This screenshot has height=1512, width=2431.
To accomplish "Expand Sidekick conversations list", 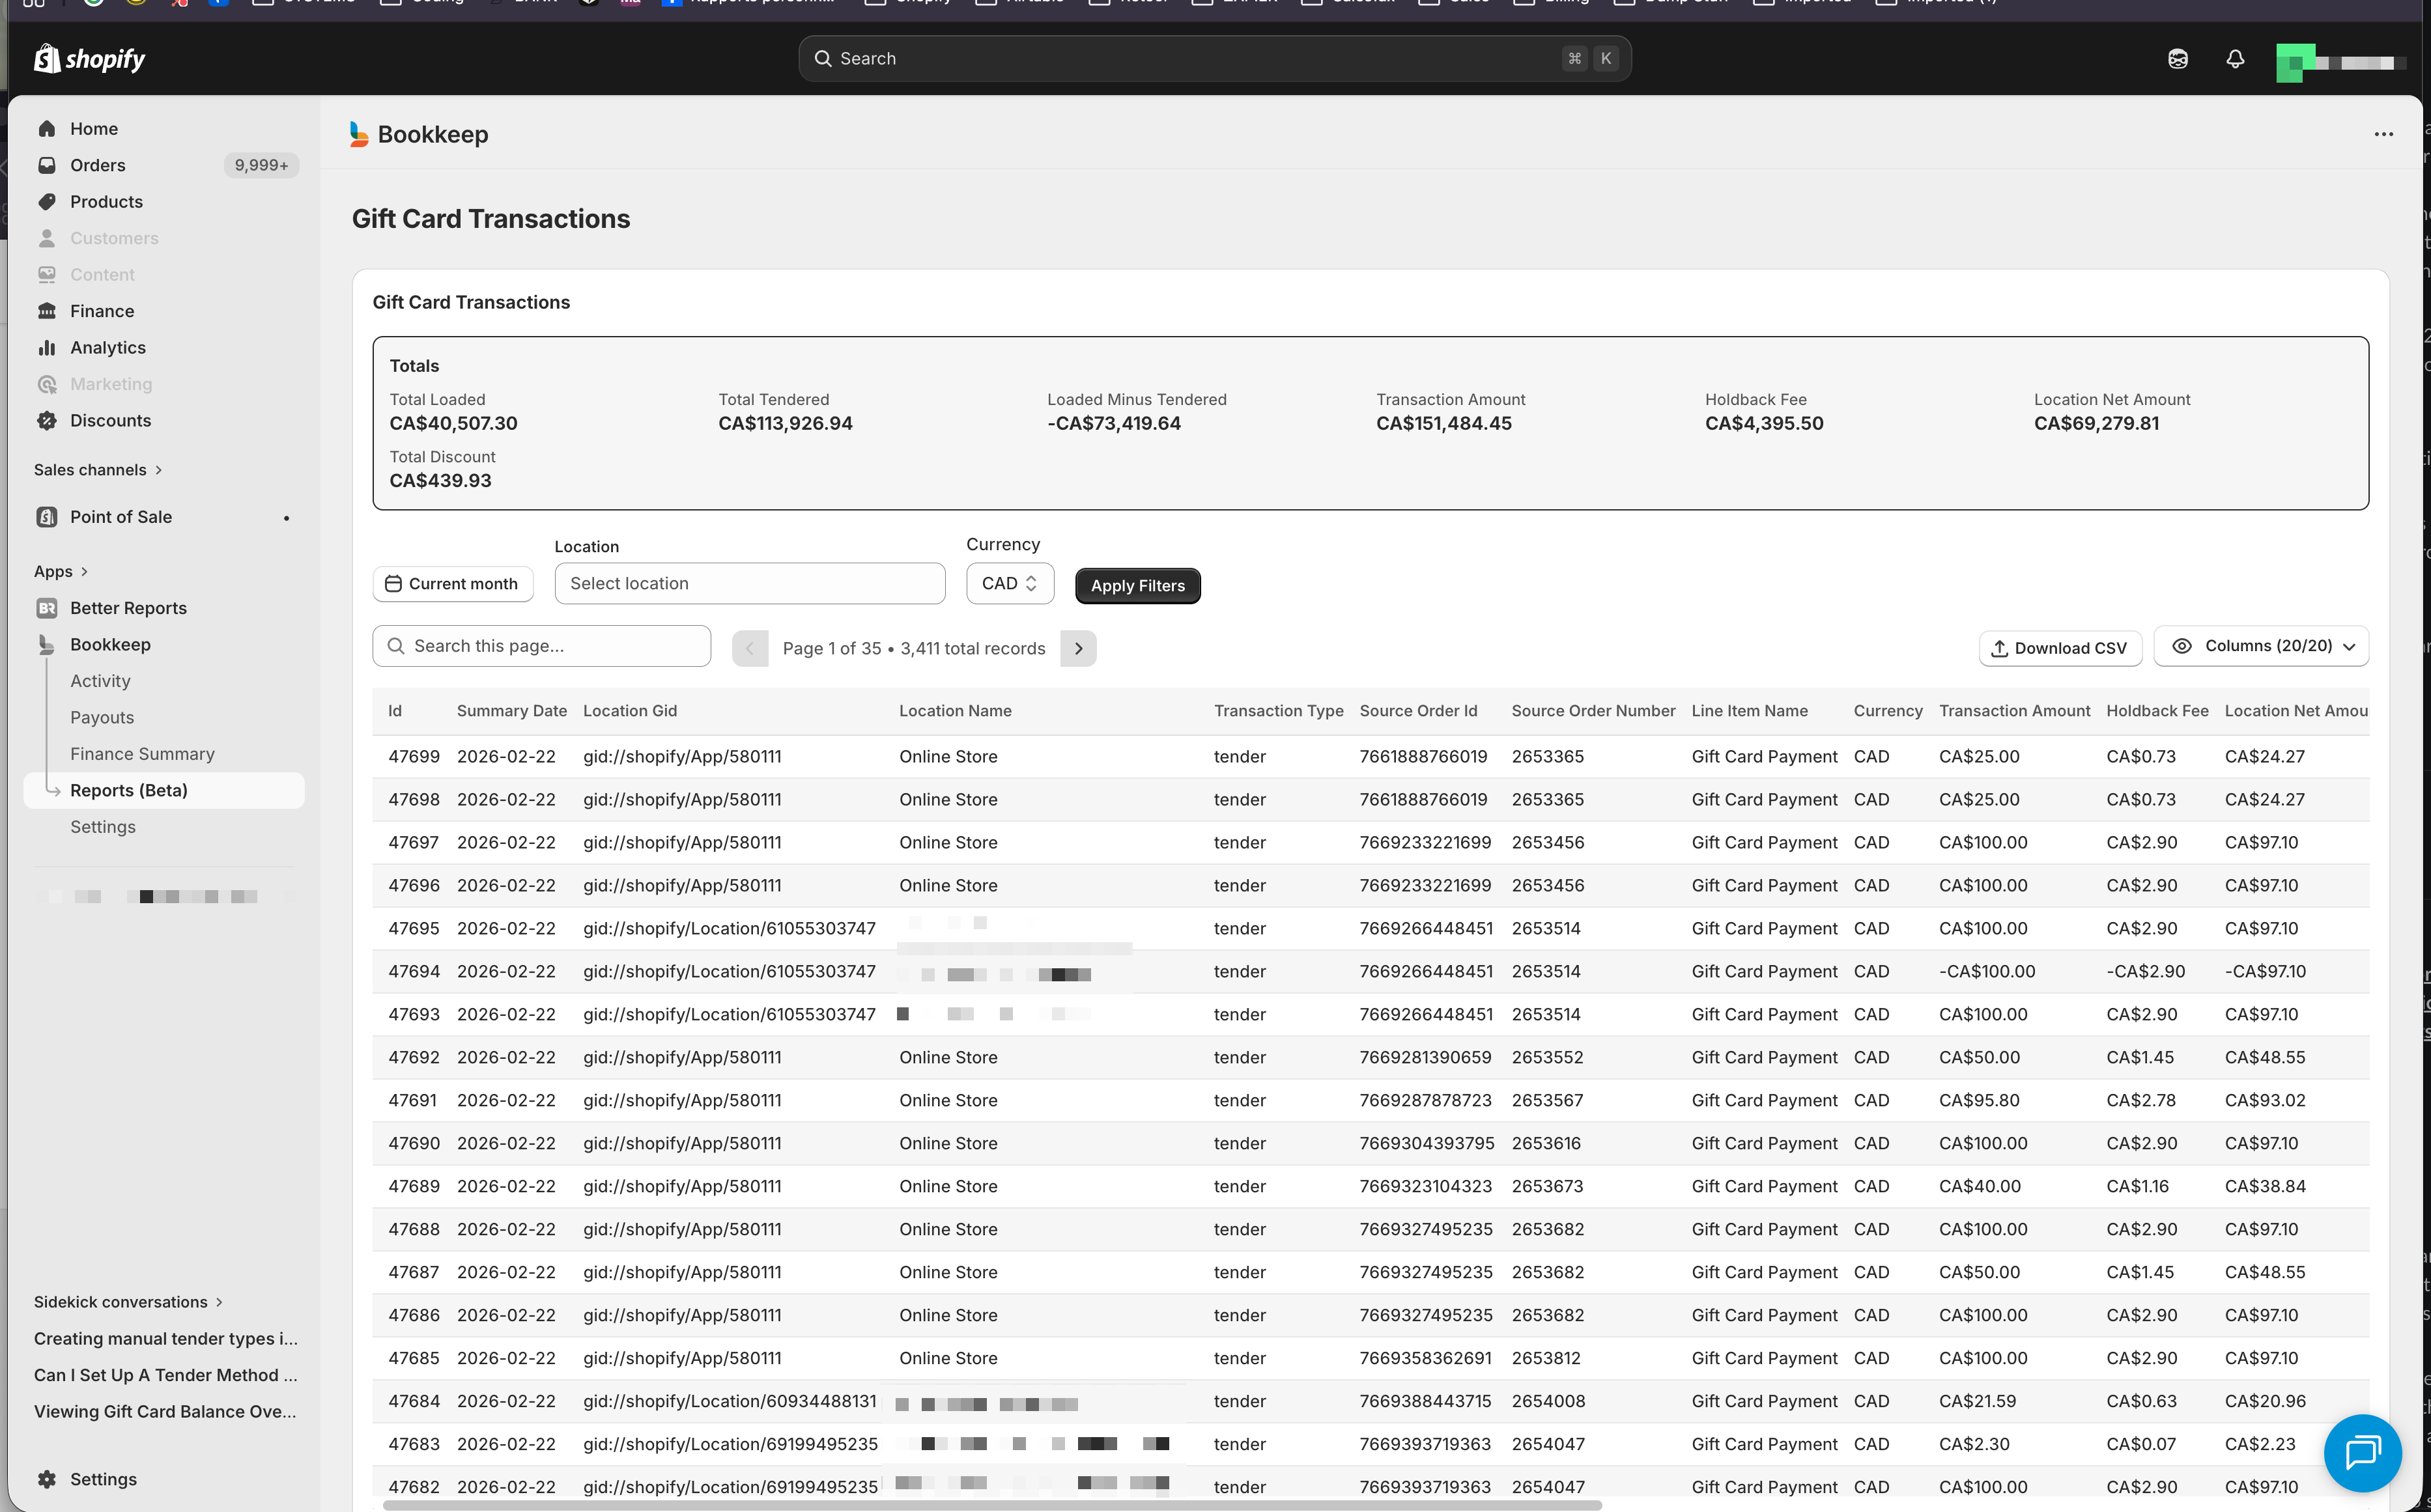I will pos(128,1302).
